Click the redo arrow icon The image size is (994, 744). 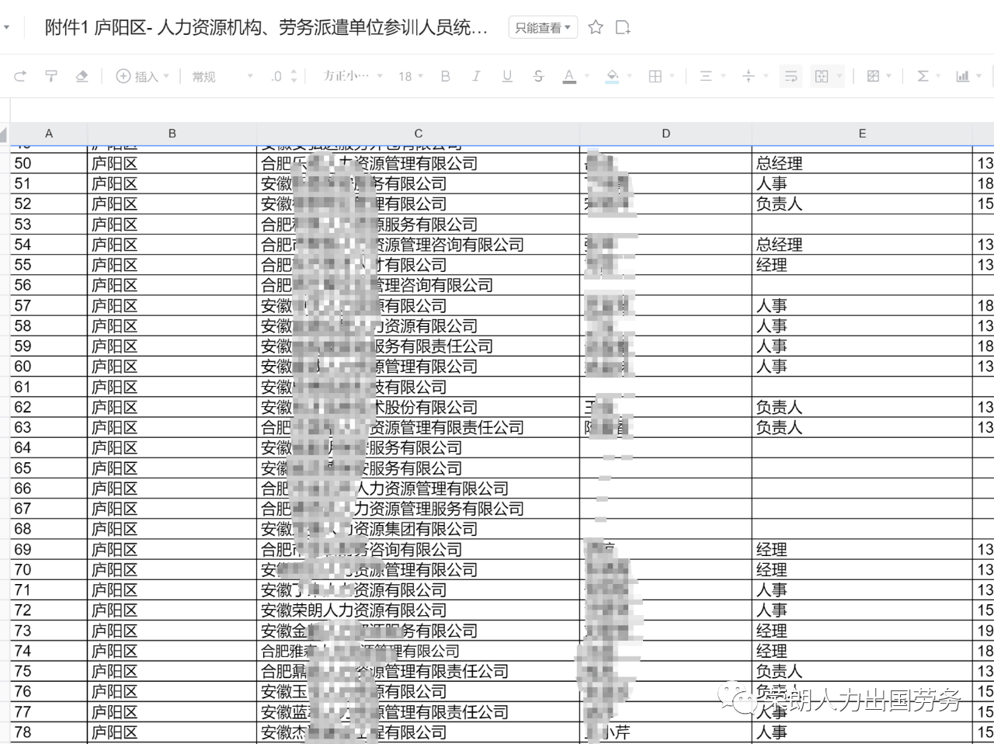coord(20,76)
